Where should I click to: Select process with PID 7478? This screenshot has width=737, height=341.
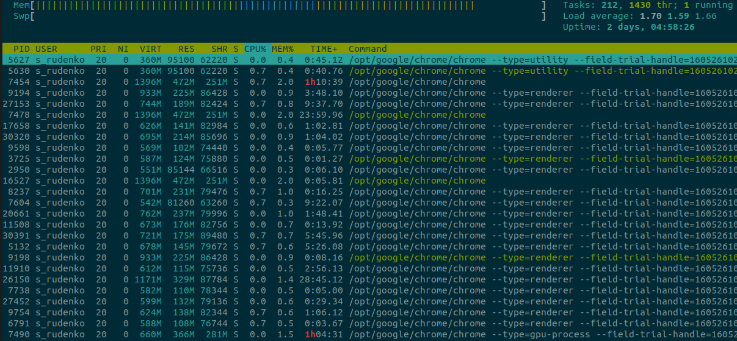coord(368,115)
